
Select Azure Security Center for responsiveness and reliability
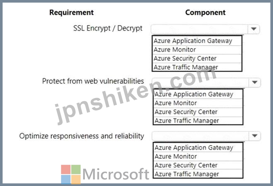198,165
